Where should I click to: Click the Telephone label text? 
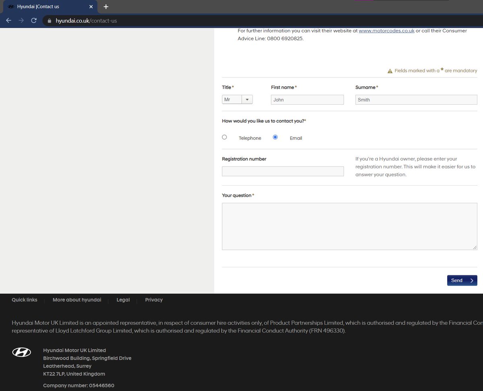tap(250, 138)
